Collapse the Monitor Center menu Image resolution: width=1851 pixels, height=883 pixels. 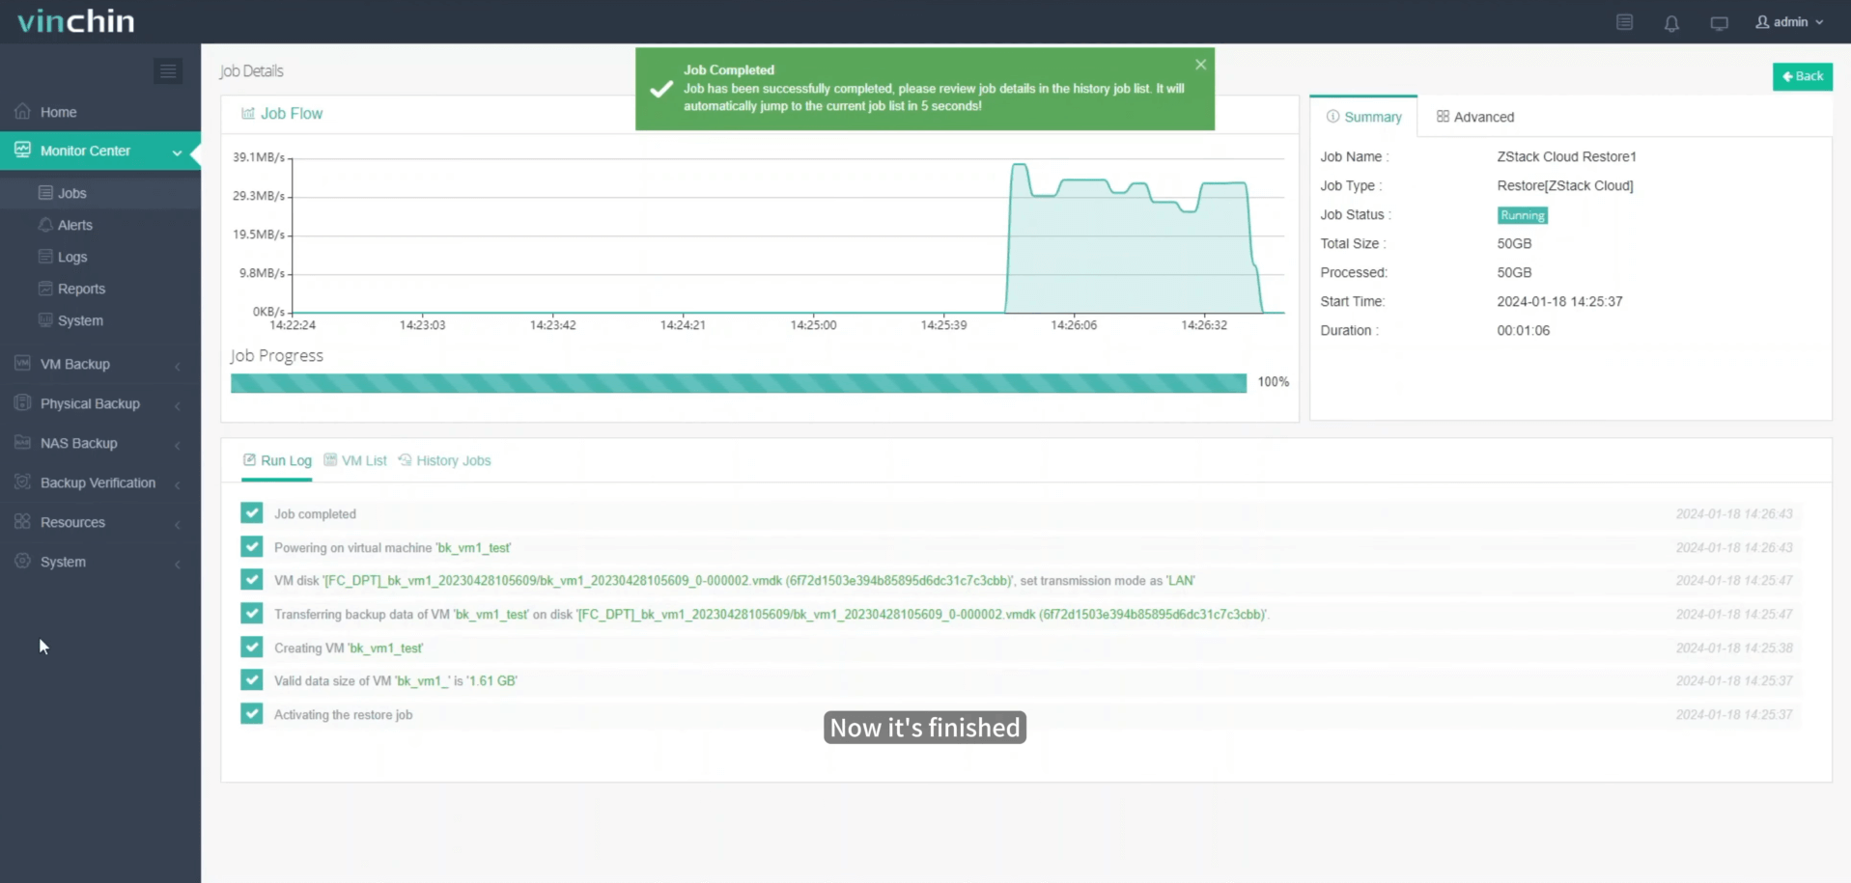pos(178,152)
